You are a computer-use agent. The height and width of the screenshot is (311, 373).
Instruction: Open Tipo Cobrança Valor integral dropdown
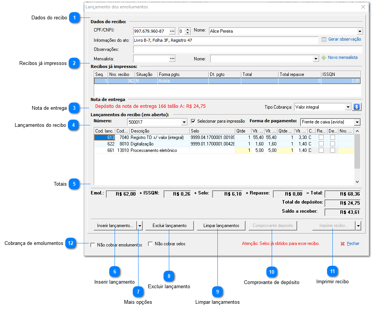click(348, 107)
